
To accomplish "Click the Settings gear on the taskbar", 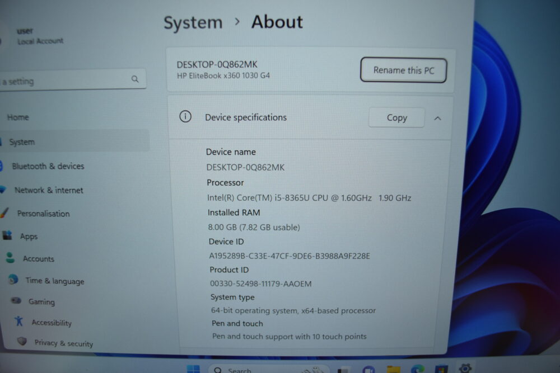I will (465, 367).
